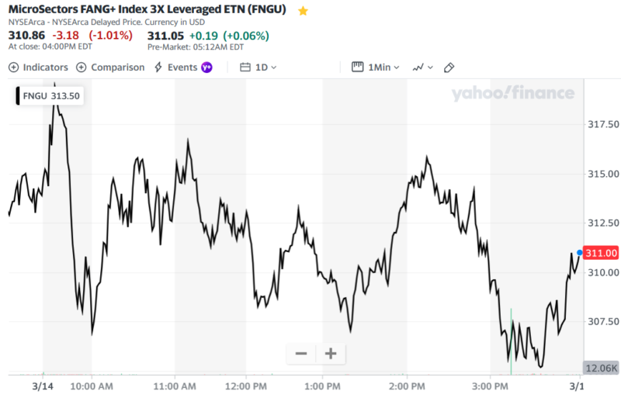Click the 12.06K volume label
This screenshot has height=398, width=621.
click(602, 368)
